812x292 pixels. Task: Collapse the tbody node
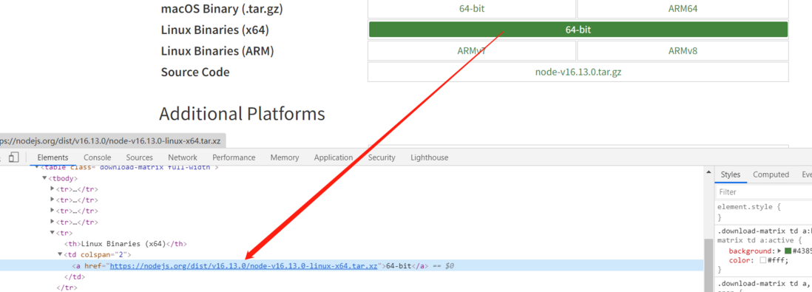click(x=44, y=178)
